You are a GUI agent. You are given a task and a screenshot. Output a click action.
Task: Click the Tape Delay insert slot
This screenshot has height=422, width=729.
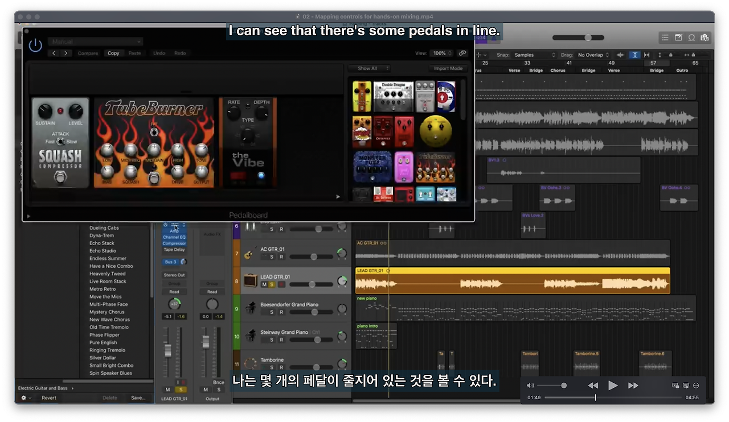click(174, 250)
